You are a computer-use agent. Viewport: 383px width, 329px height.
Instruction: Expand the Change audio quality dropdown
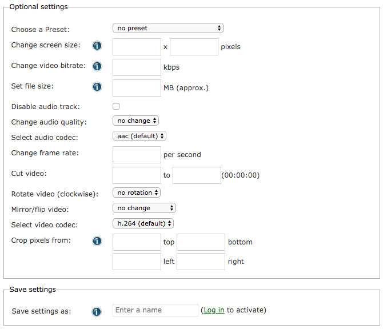click(x=135, y=121)
